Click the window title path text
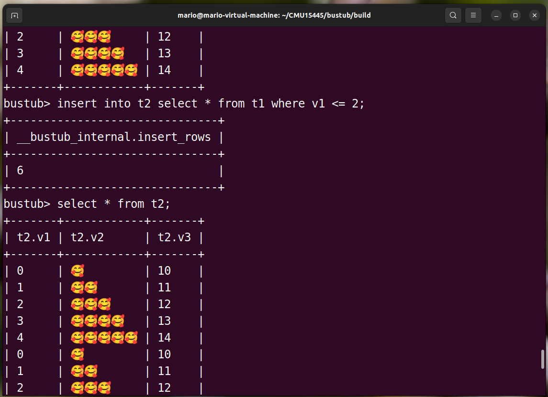 (274, 15)
